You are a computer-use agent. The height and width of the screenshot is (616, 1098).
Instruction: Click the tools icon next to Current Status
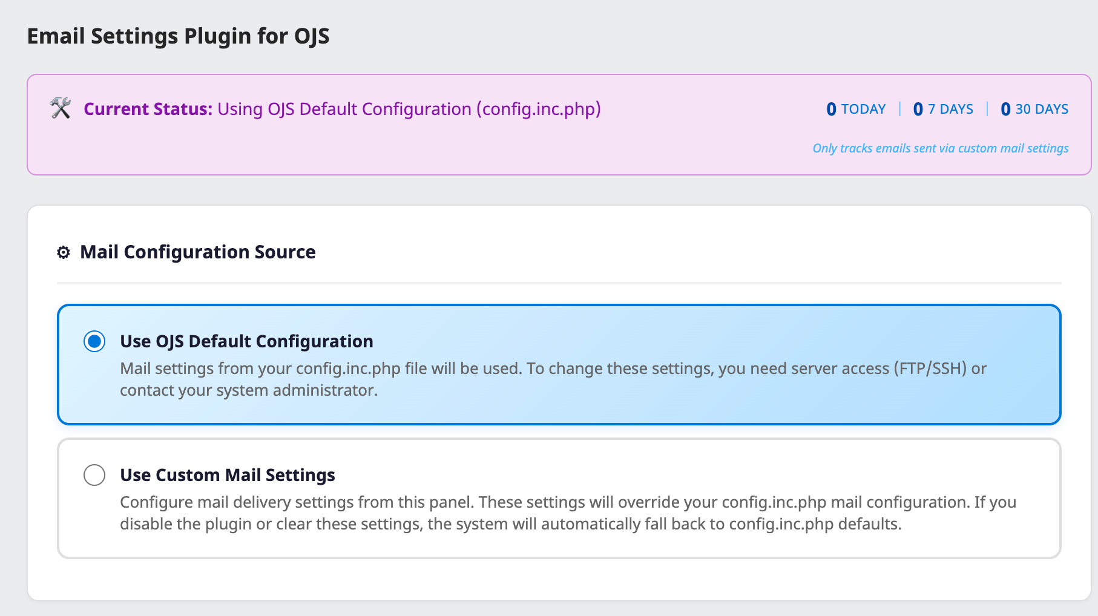coord(61,109)
